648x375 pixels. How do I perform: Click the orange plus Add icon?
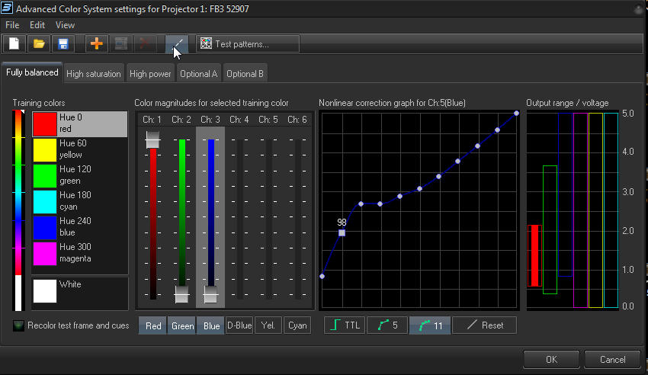coord(96,43)
